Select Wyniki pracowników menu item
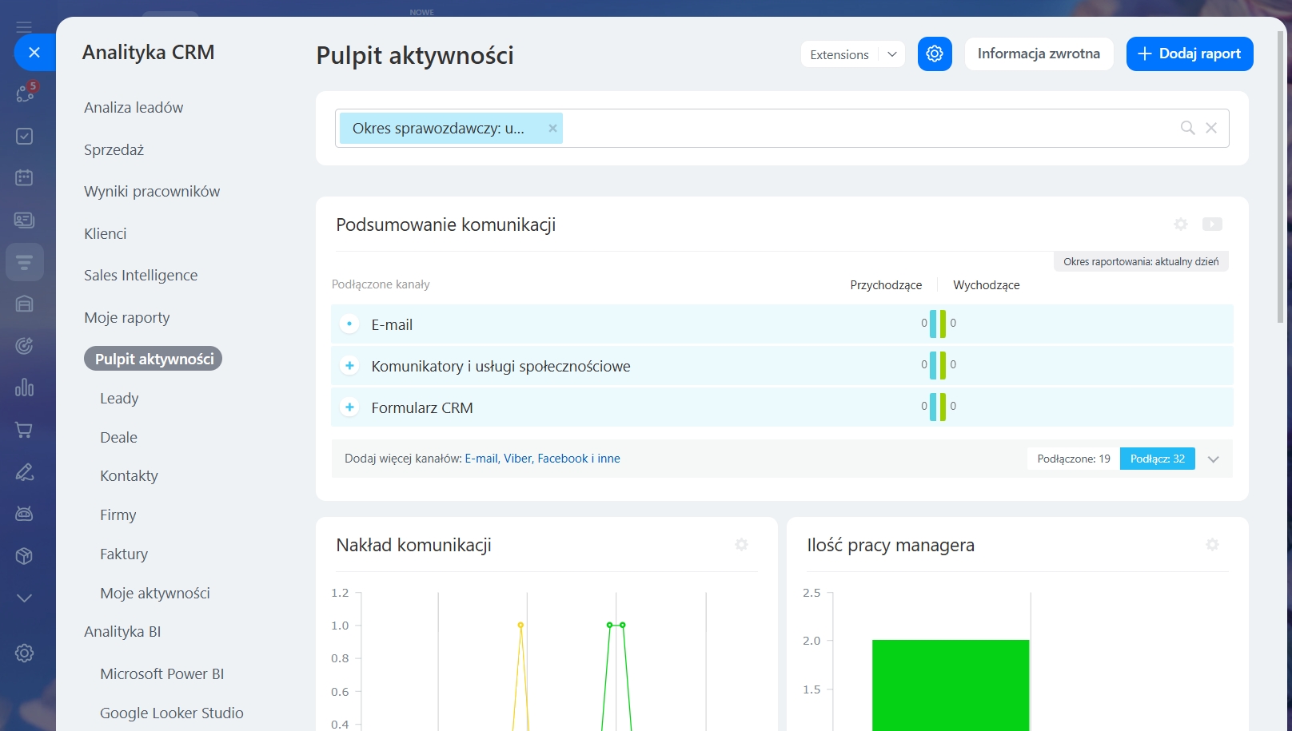The width and height of the screenshot is (1292, 731). (152, 192)
